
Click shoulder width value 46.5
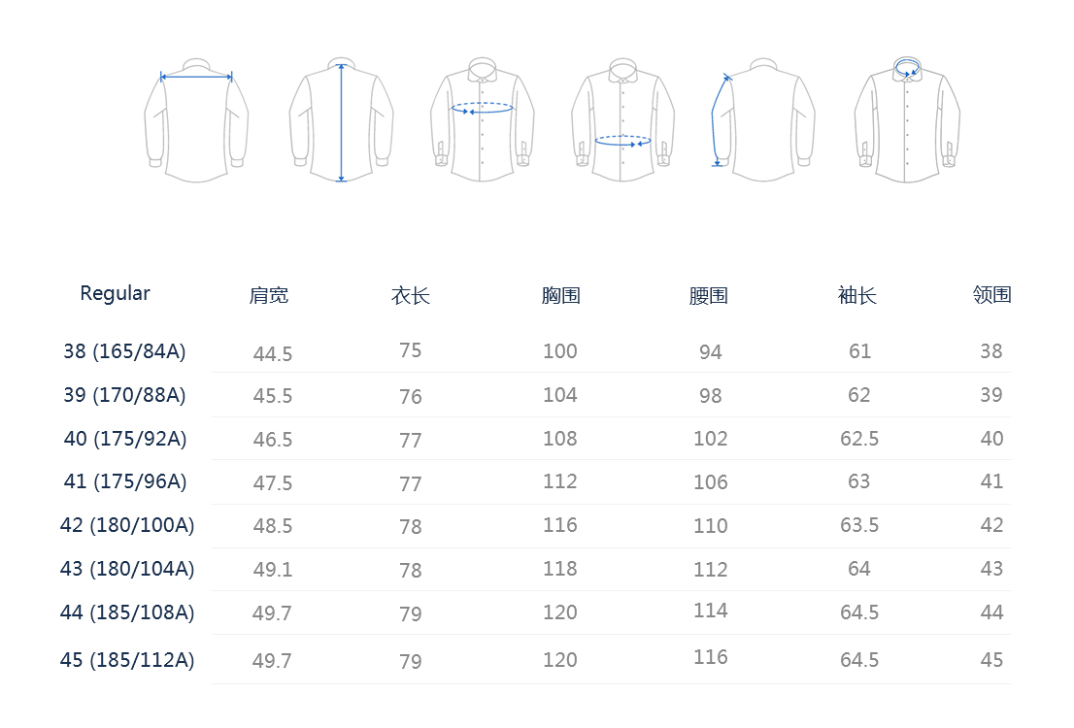click(273, 440)
